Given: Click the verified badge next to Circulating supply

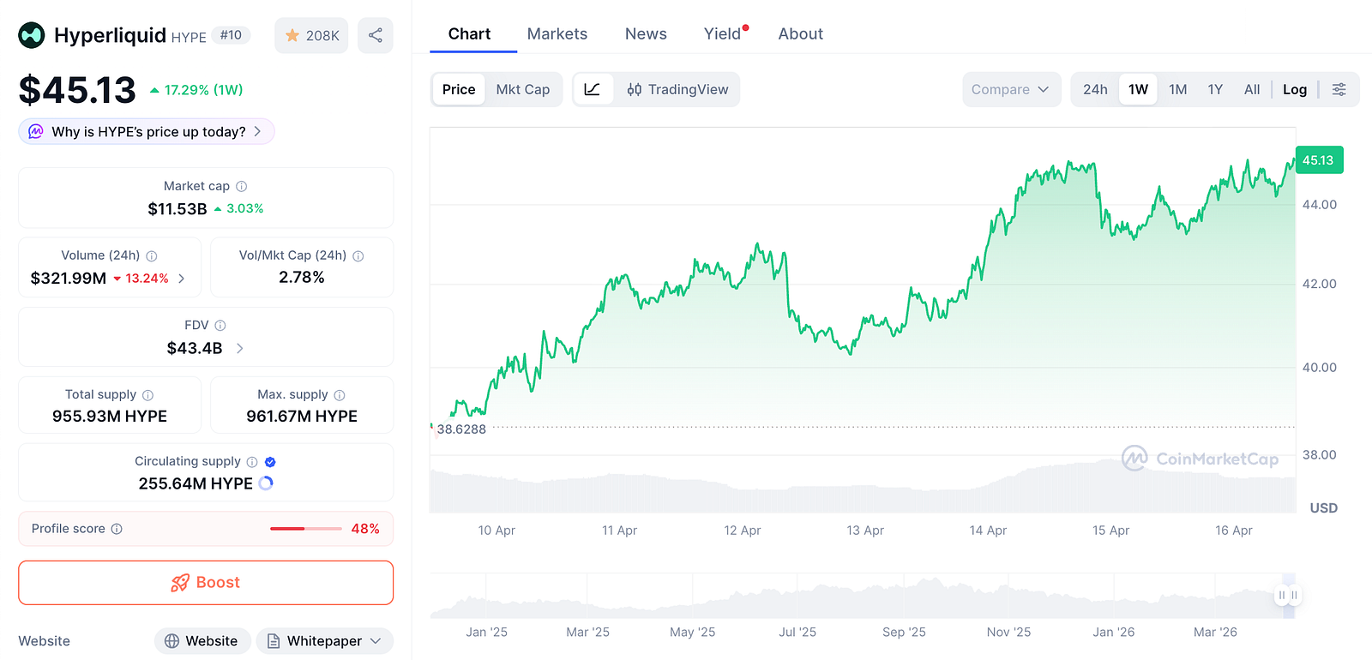Looking at the screenshot, I should [x=270, y=461].
